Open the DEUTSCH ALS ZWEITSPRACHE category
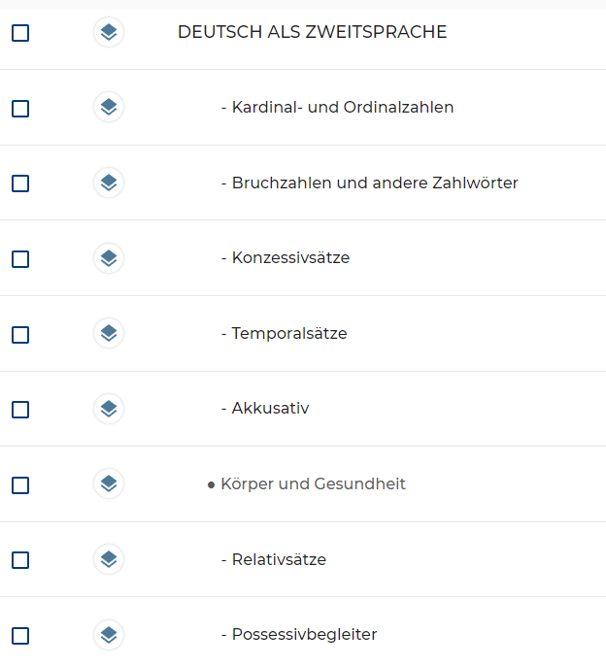606x666 pixels. (x=312, y=33)
